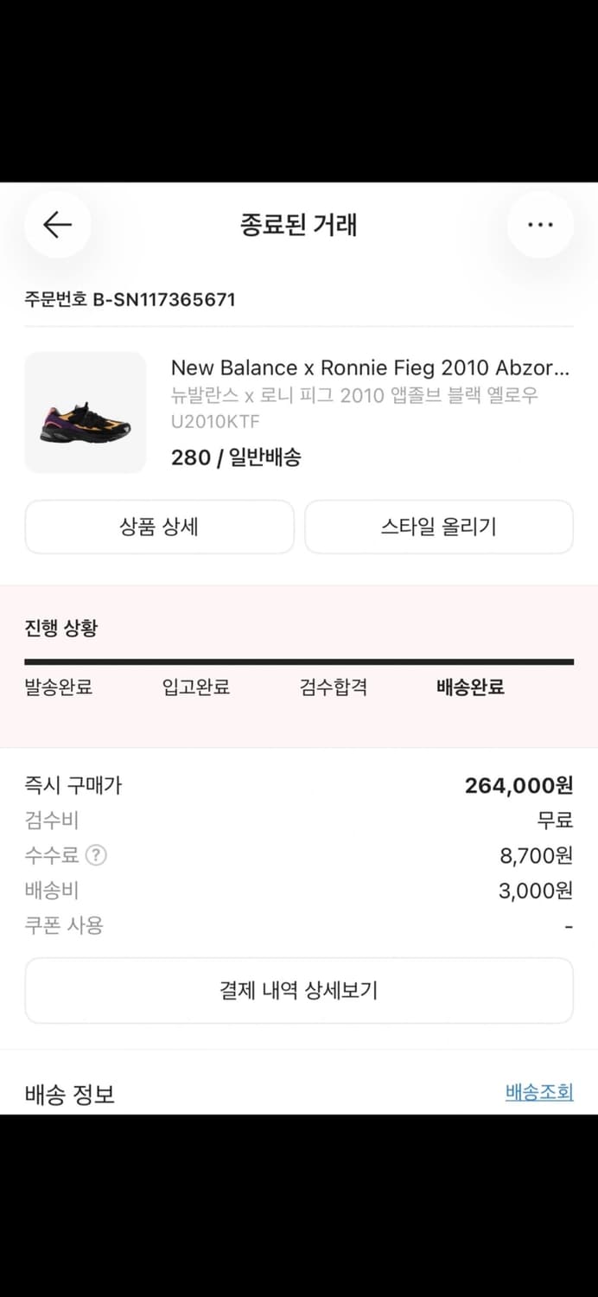The width and height of the screenshot is (598, 1297).
Task: Tap the back navigation chevron icon
Action: coord(56,224)
